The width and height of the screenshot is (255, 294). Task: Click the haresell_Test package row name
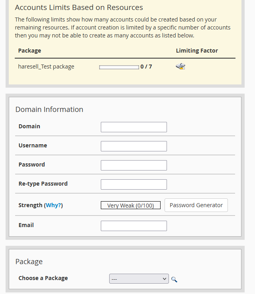[x=46, y=67]
